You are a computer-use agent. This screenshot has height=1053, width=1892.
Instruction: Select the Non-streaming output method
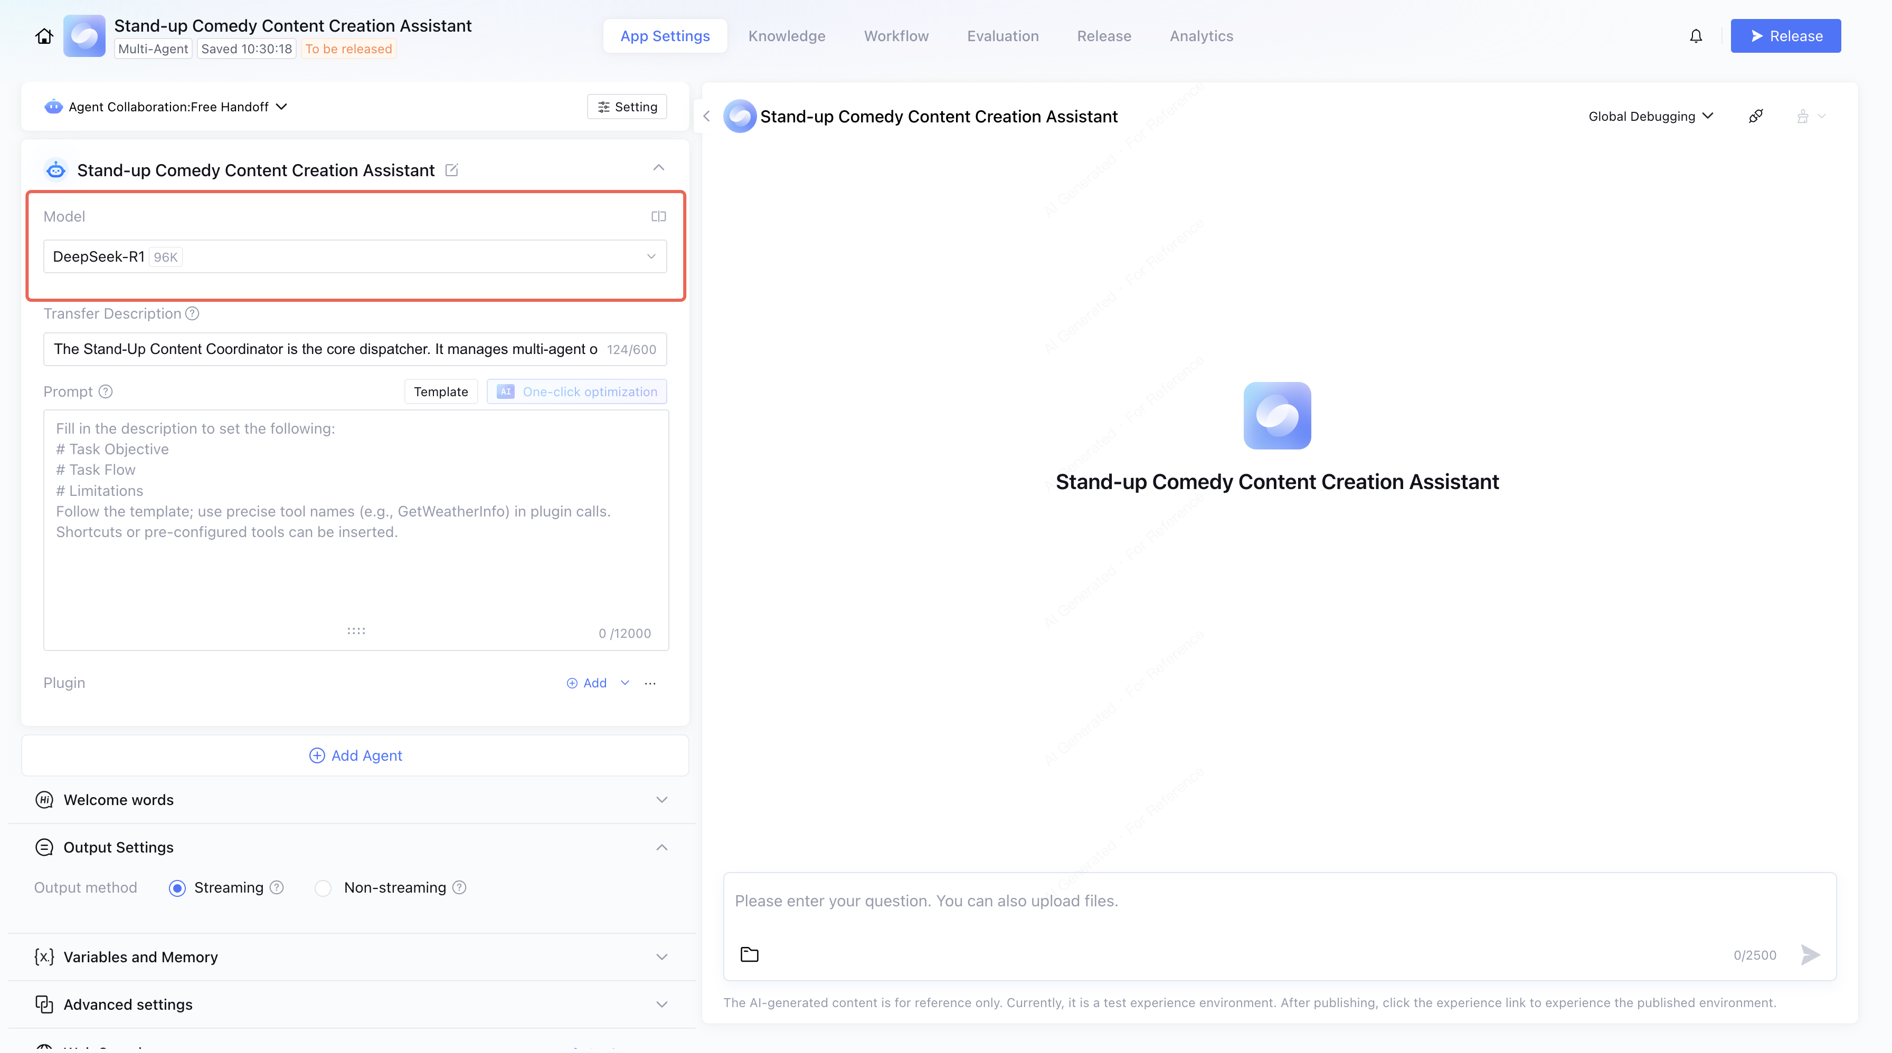(323, 888)
